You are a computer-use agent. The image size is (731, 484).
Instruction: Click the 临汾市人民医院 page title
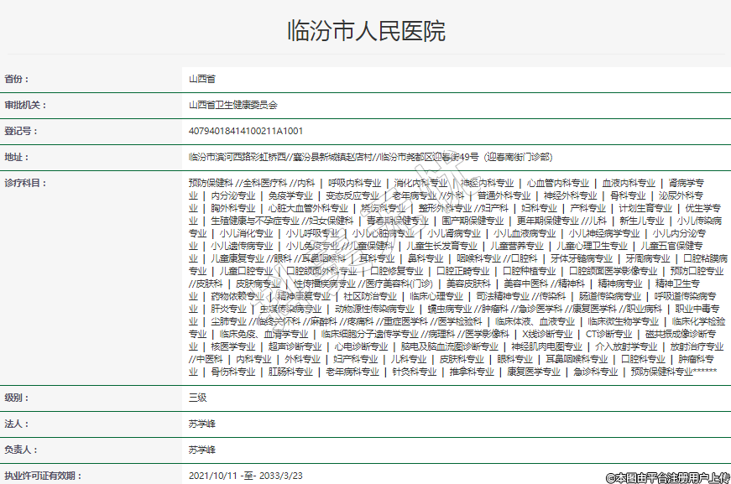366,31
